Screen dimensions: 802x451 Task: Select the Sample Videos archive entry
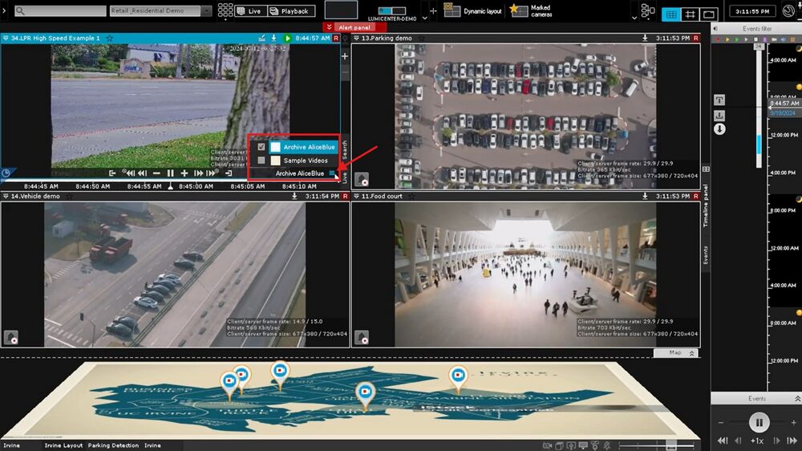305,160
